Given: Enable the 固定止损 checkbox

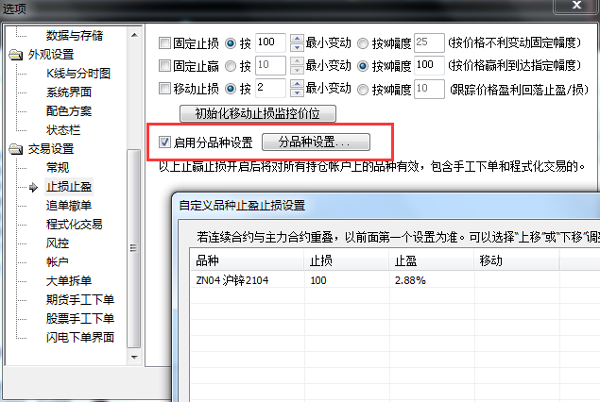Looking at the screenshot, I should tap(164, 42).
